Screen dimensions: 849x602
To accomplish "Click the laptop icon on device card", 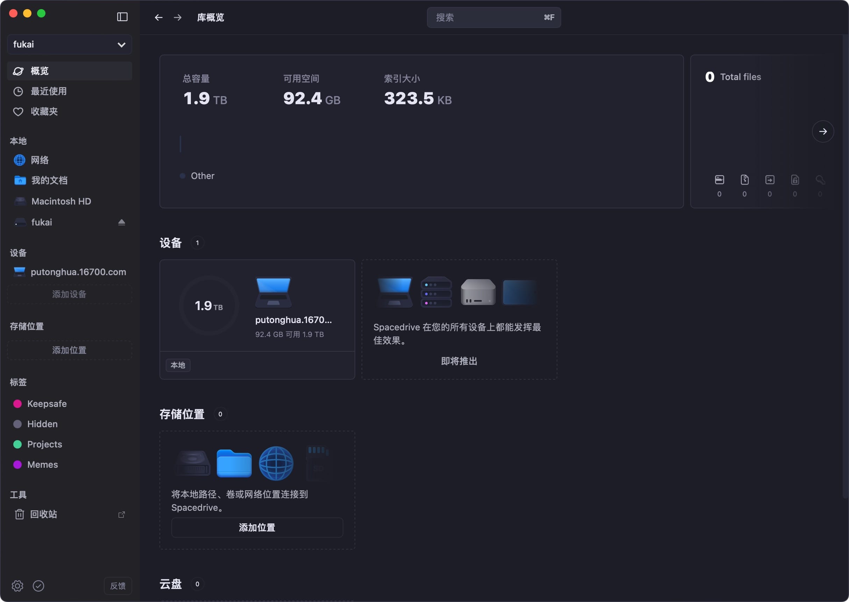I will (273, 292).
